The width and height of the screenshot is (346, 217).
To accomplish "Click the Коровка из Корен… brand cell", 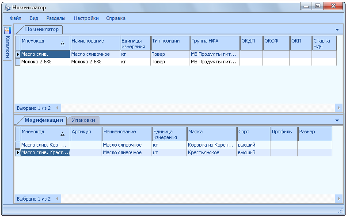I will pos(212,145).
